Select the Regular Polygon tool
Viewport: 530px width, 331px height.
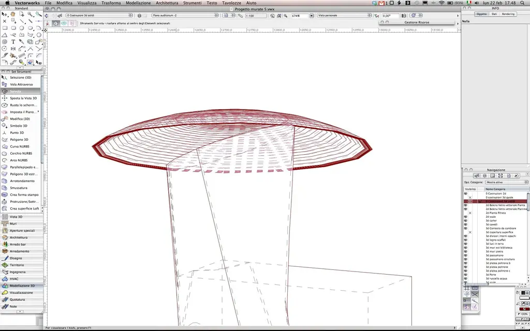[38, 35]
